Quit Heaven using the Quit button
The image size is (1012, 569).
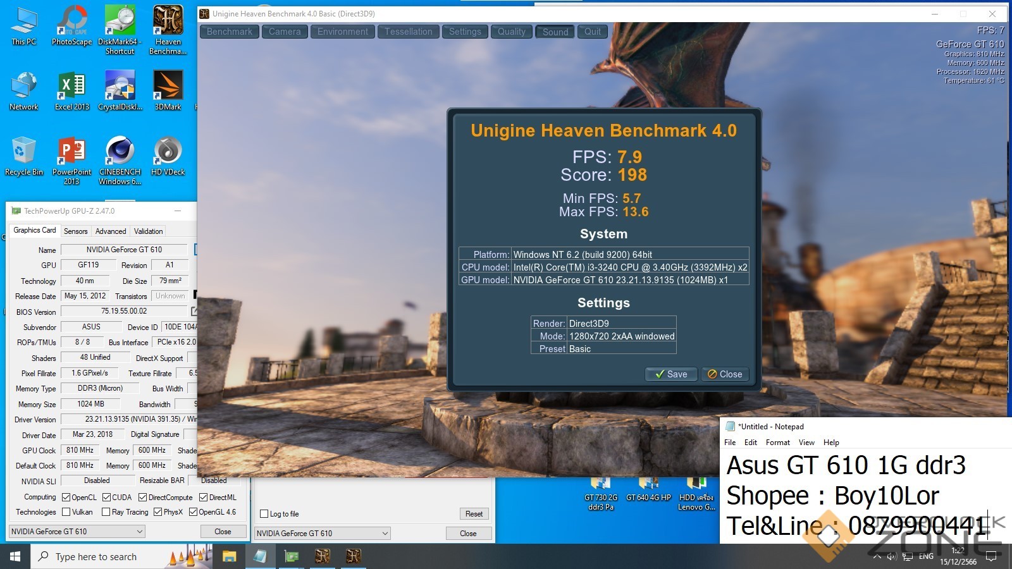[x=593, y=32]
